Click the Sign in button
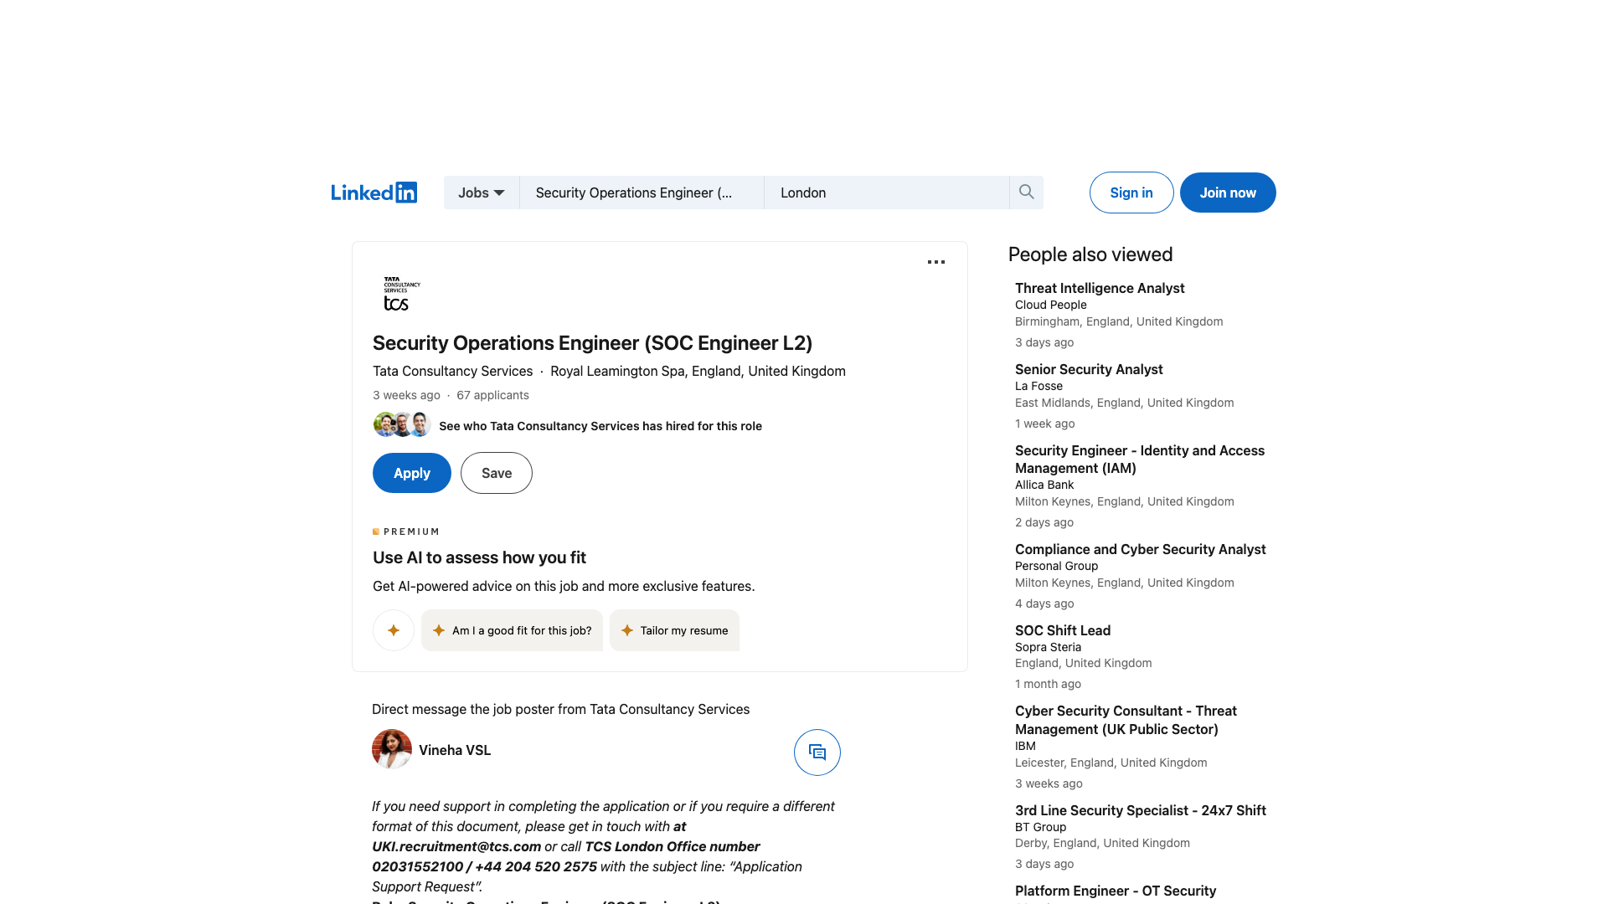Screen dimensions: 1608x904 1131,193
